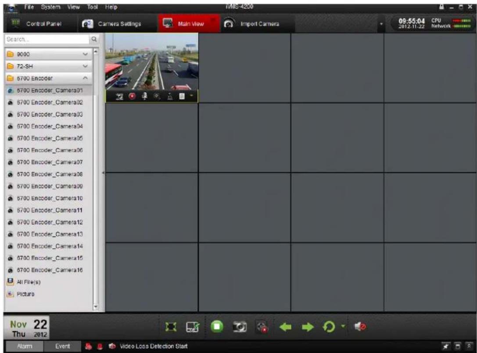Collapse the camera list side panel
The width and height of the screenshot is (477, 353).
point(103,173)
